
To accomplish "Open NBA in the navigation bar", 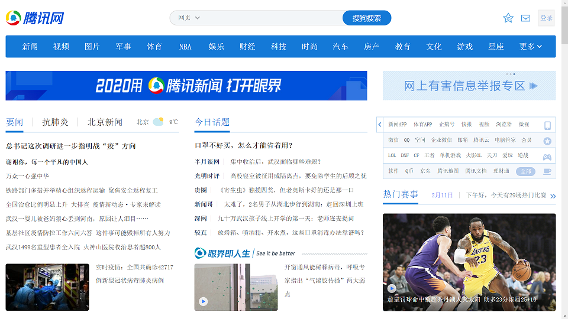I will click(x=185, y=47).
